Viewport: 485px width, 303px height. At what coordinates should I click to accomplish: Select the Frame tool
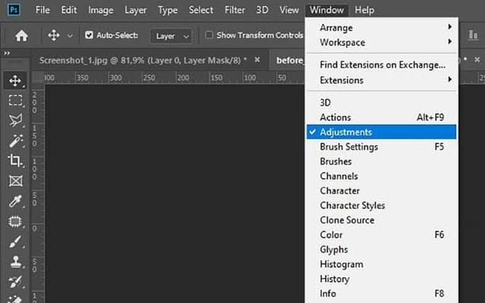pyautogui.click(x=15, y=181)
